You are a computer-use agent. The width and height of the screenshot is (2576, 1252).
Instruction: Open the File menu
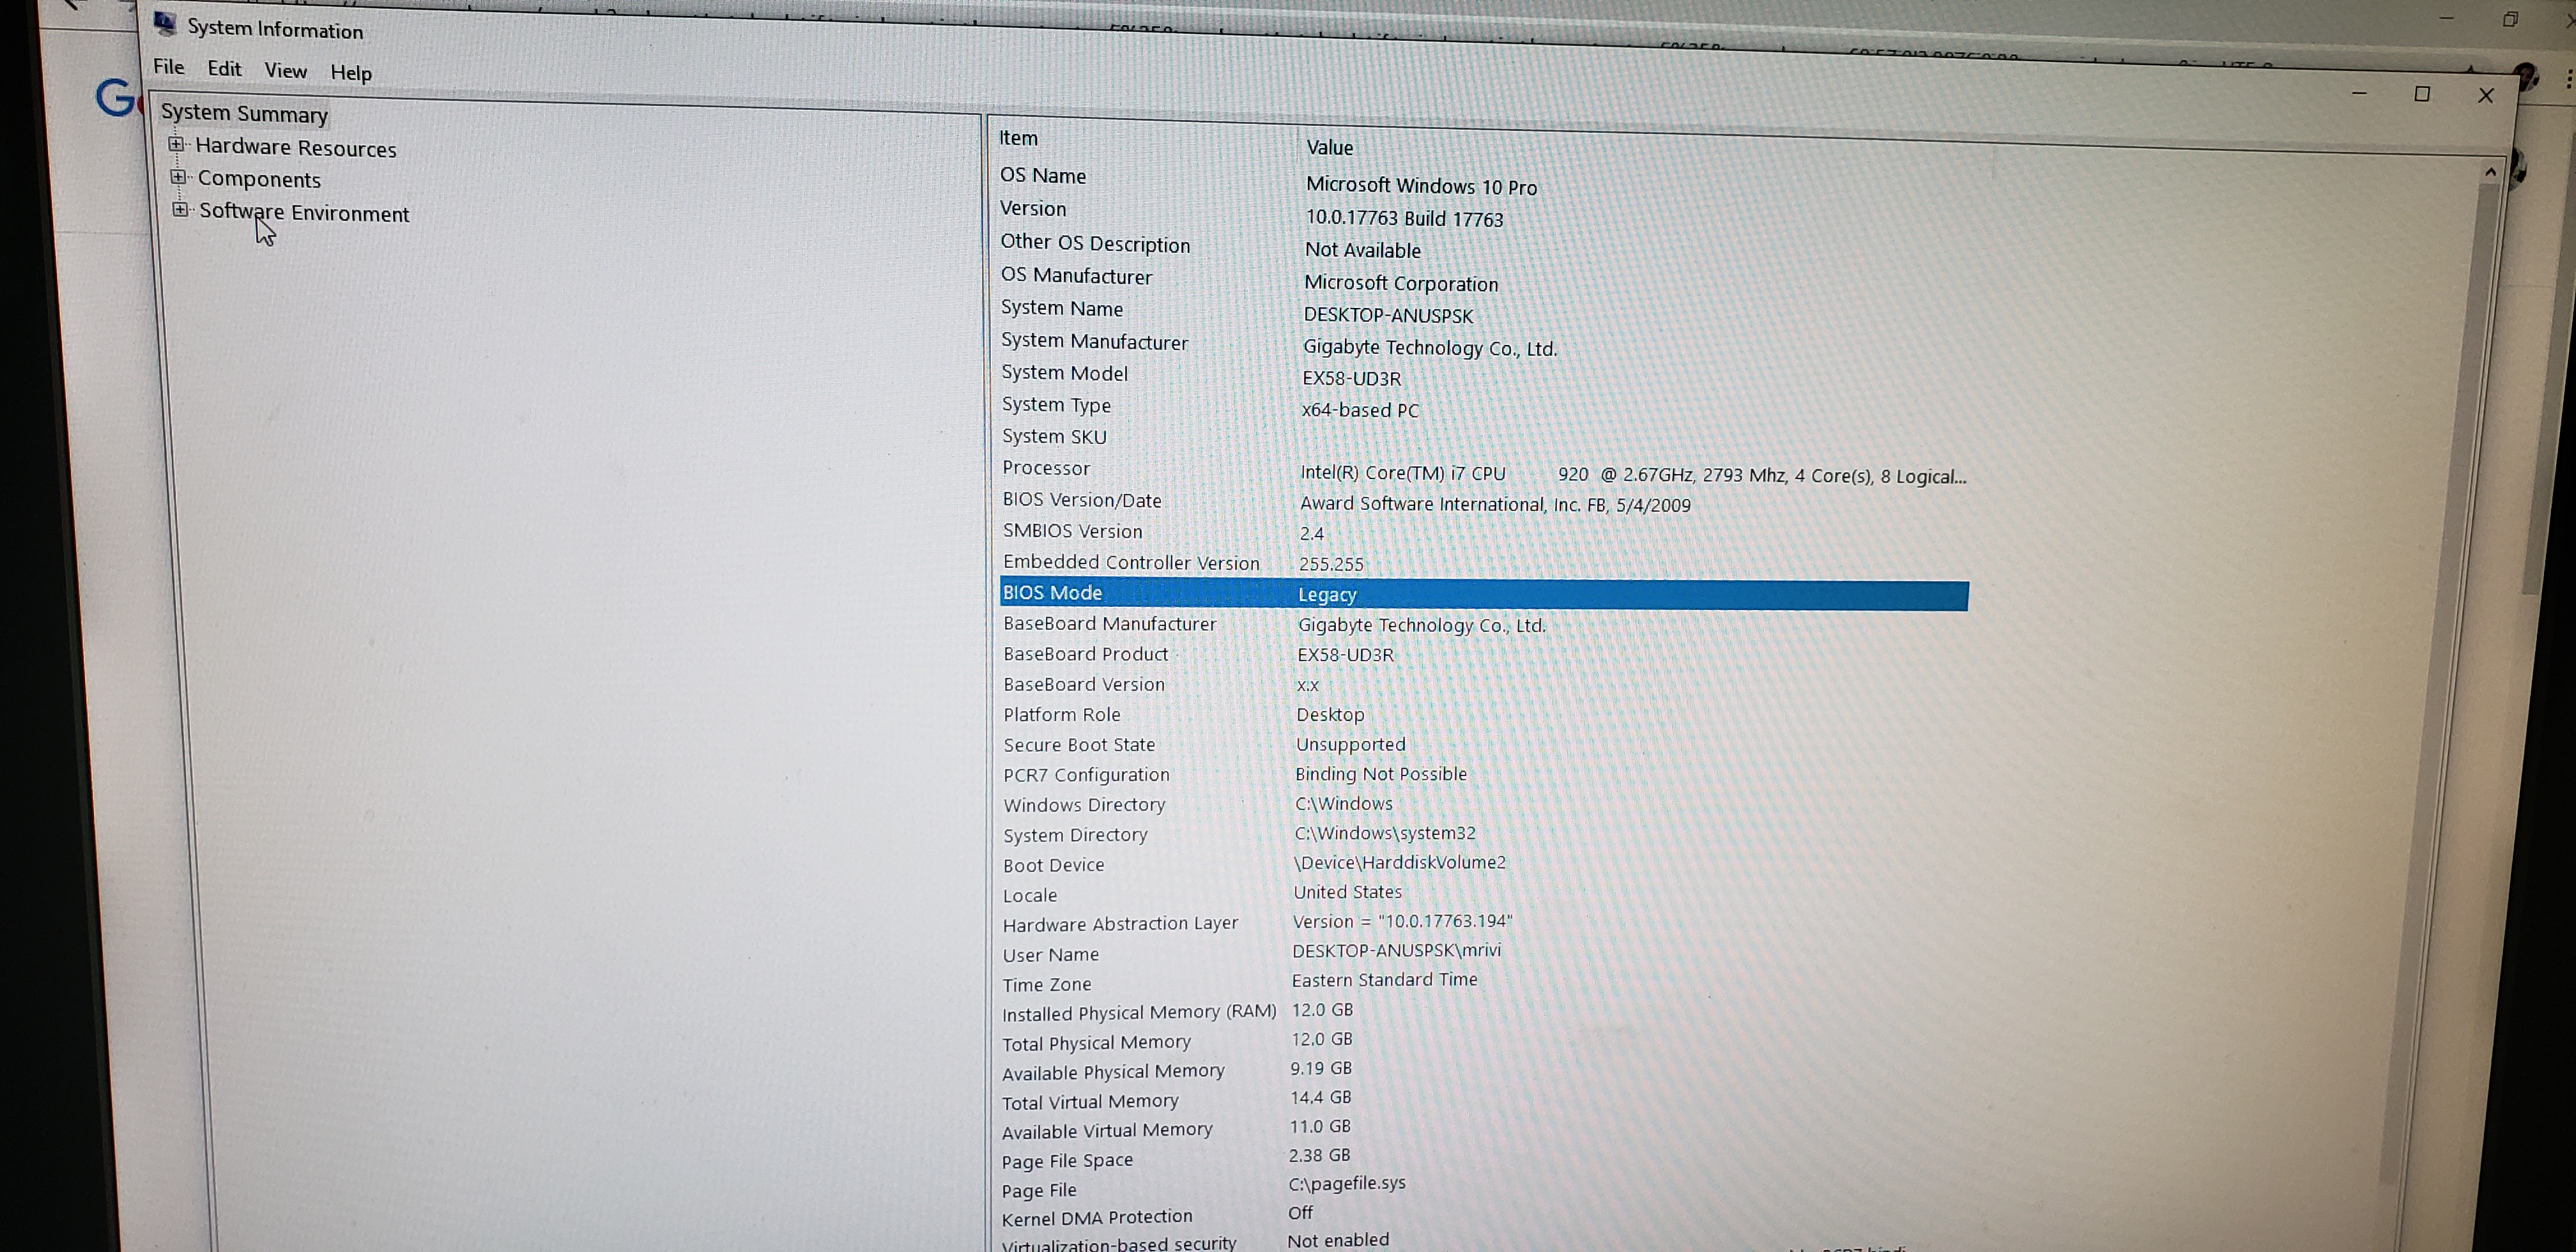168,67
